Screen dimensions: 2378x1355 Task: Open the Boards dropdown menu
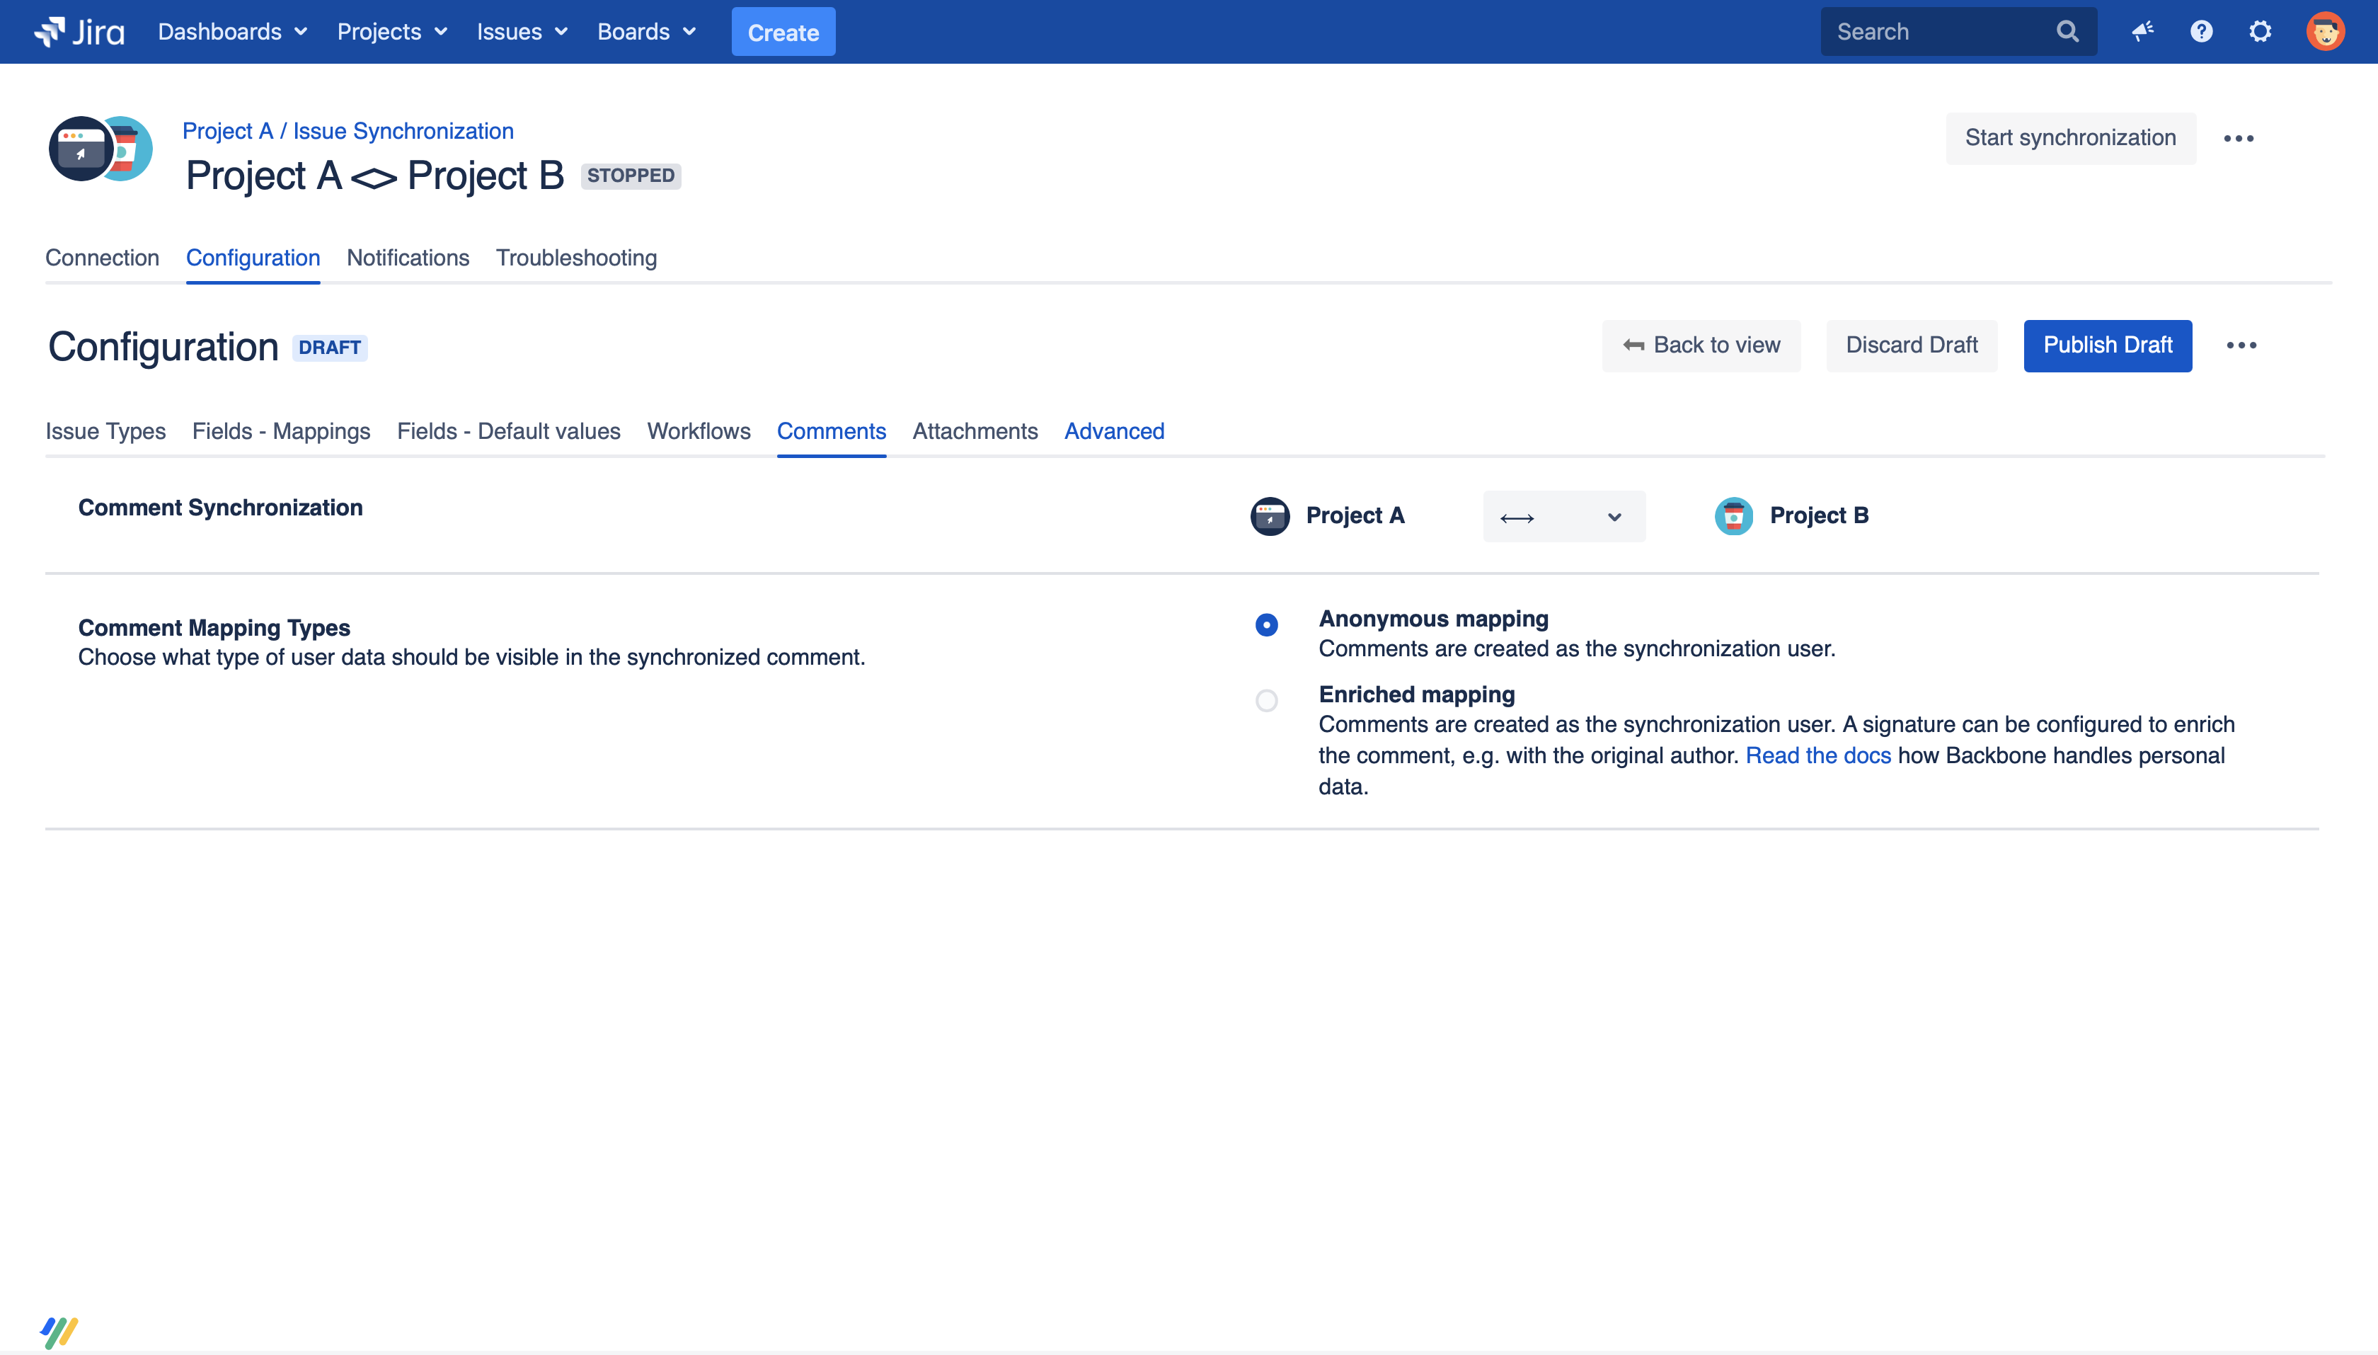[647, 32]
